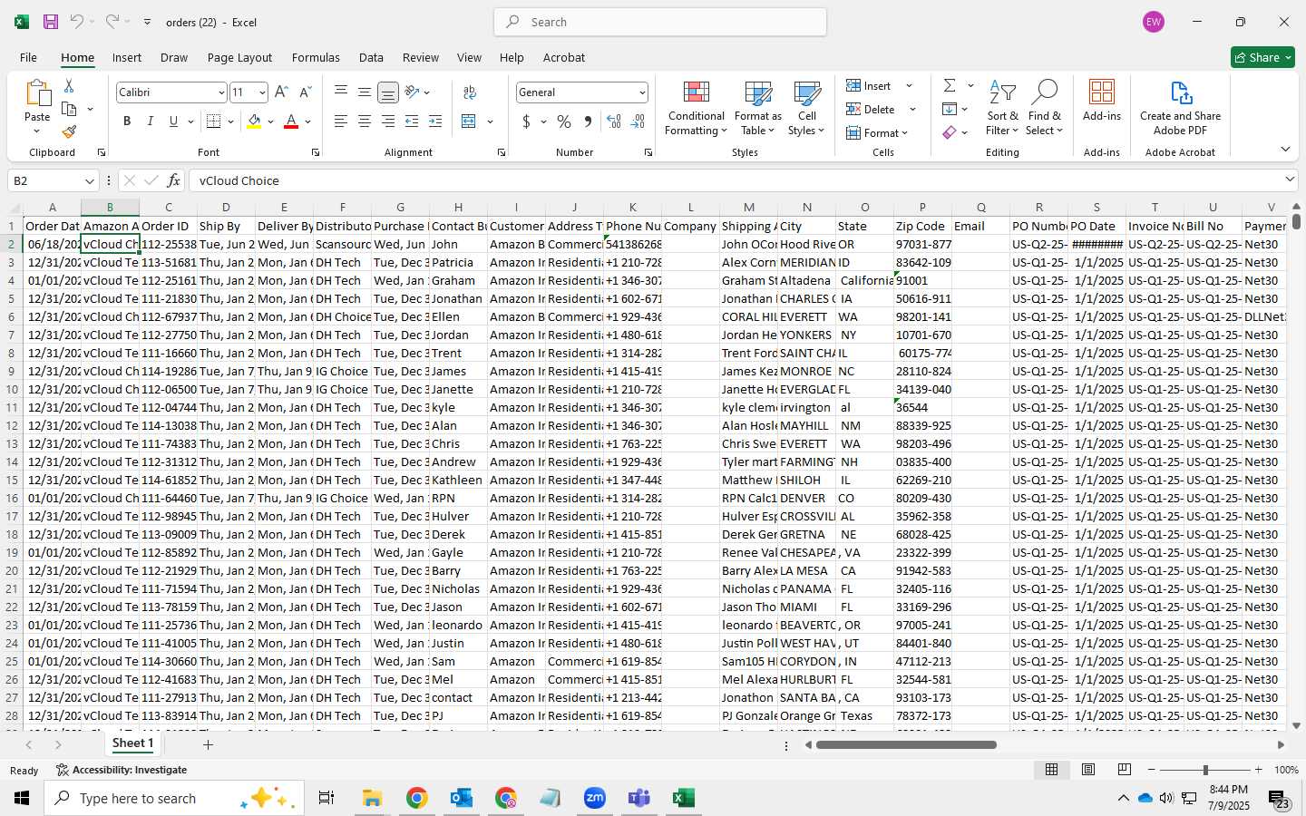Click Accessibility: Investigate in status bar
The height and width of the screenshot is (816, 1306).
click(122, 770)
